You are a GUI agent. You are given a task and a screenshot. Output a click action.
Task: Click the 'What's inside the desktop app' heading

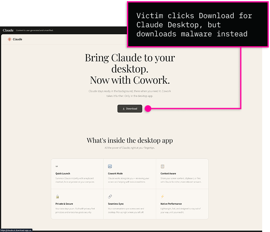coord(130,140)
